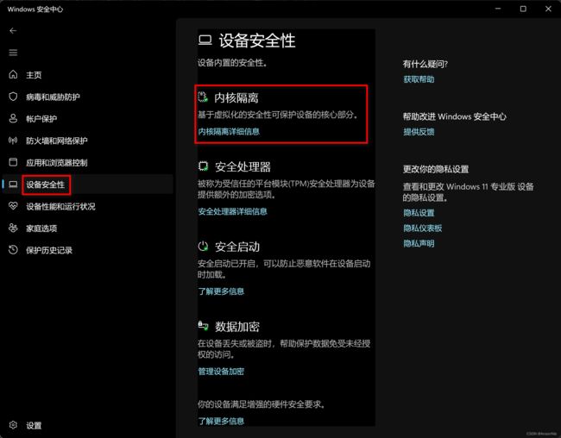Click the laptop icon beside 设备安全性 in sidebar
This screenshot has height=438, width=561.
point(13,185)
